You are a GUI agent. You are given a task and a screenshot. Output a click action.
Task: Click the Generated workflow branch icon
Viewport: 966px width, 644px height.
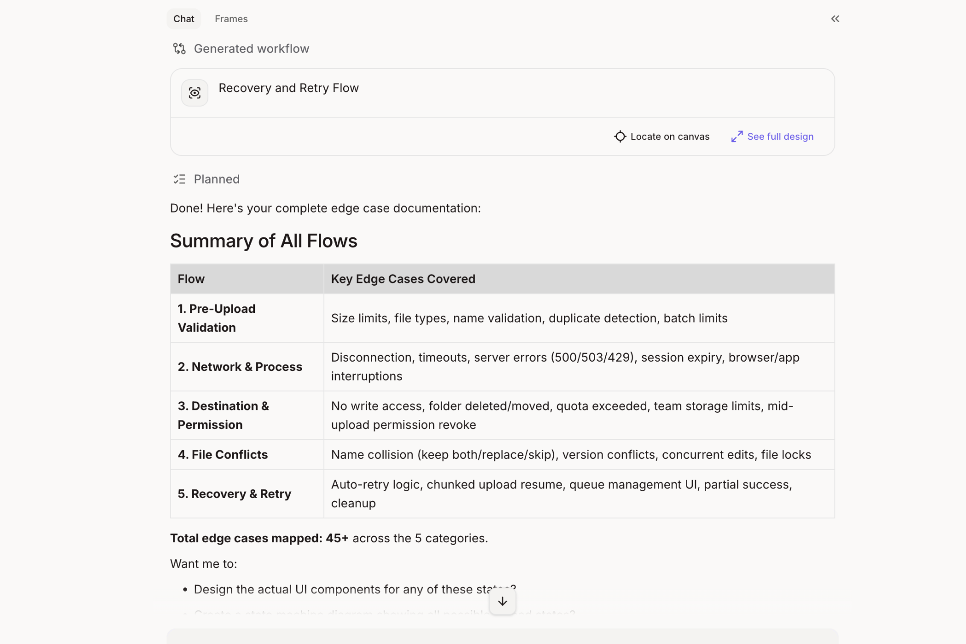pyautogui.click(x=179, y=49)
